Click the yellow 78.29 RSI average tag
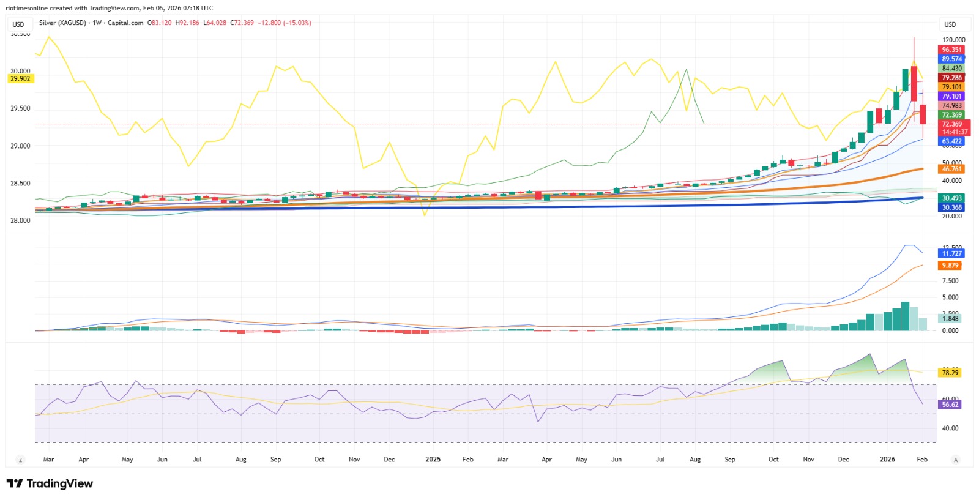This screenshot has width=979, height=500. point(950,373)
